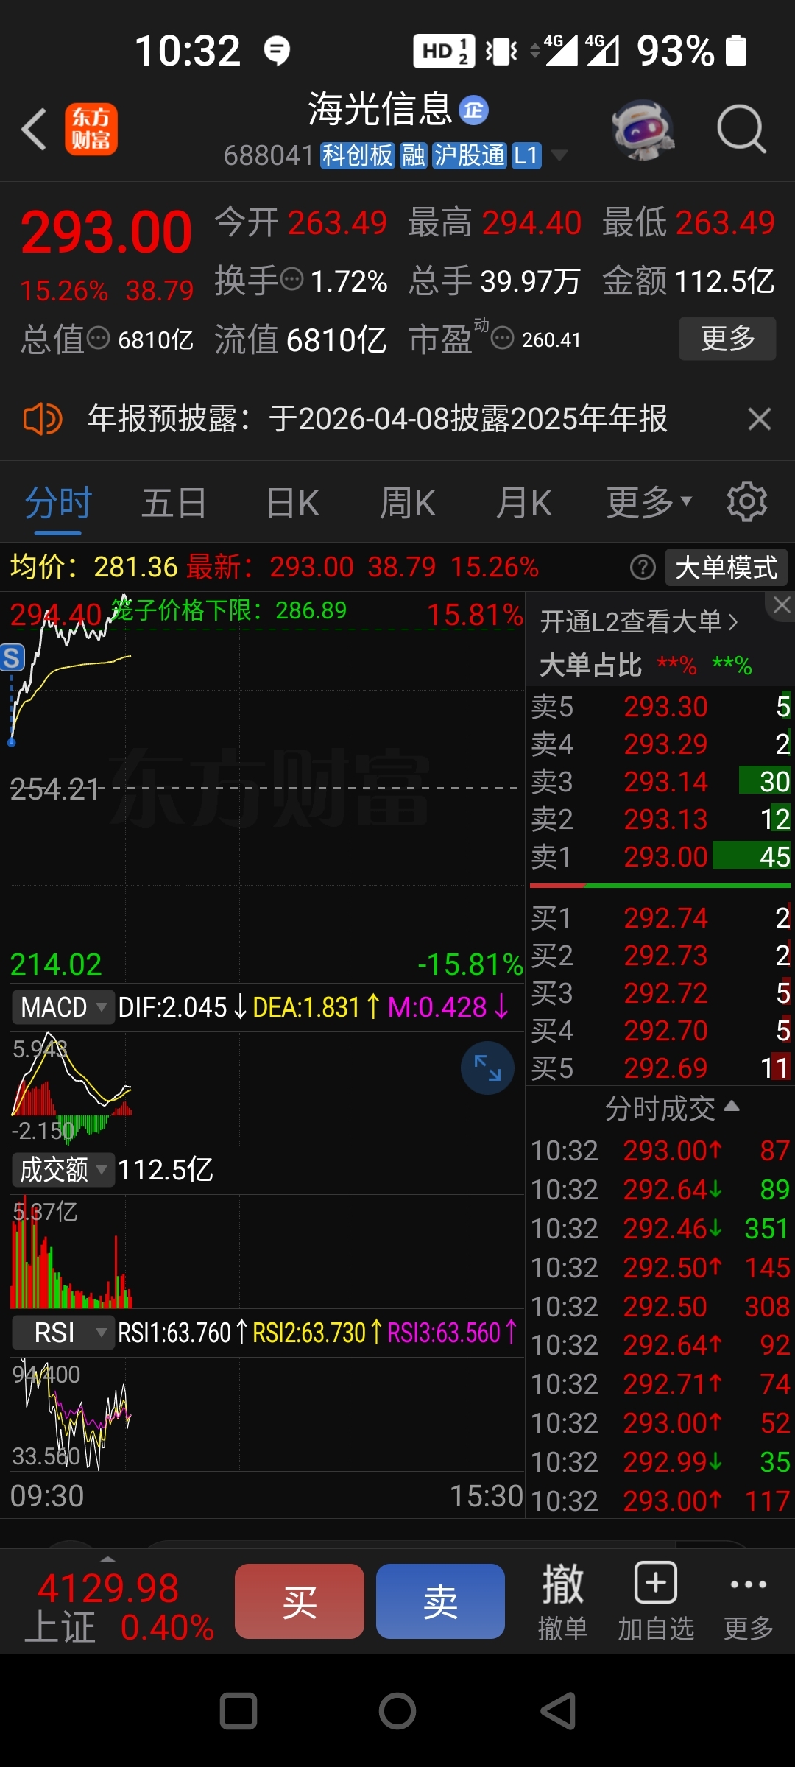Tap trade row 292.46 with 351 volume

point(660,1229)
